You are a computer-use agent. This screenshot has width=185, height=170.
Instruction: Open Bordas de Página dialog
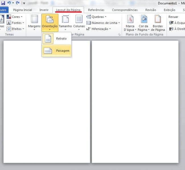coord(158,22)
